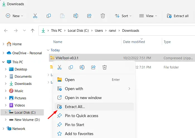Click the Rename icon in the top toolbar
195x138 pixels.
click(75, 16)
